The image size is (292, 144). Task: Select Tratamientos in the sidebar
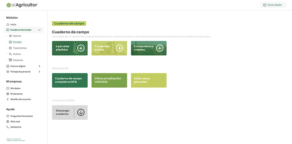(x=19, y=48)
